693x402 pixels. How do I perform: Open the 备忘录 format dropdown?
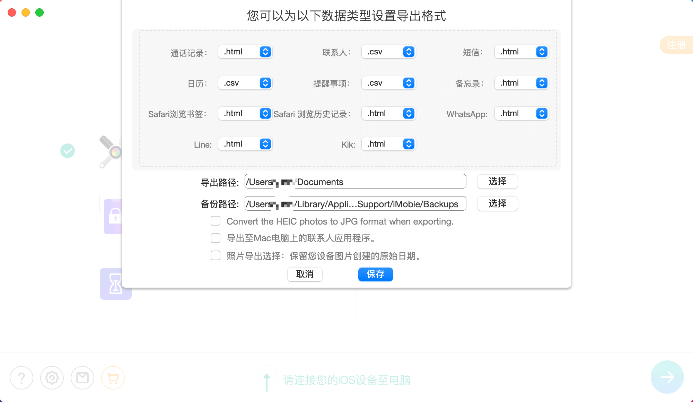point(521,83)
